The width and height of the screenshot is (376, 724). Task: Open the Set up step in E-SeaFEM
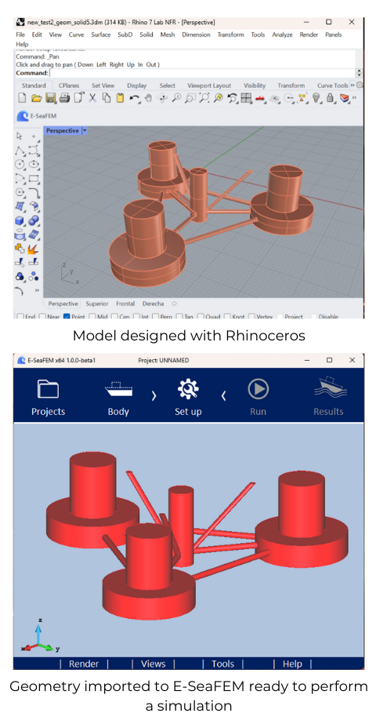click(x=188, y=398)
